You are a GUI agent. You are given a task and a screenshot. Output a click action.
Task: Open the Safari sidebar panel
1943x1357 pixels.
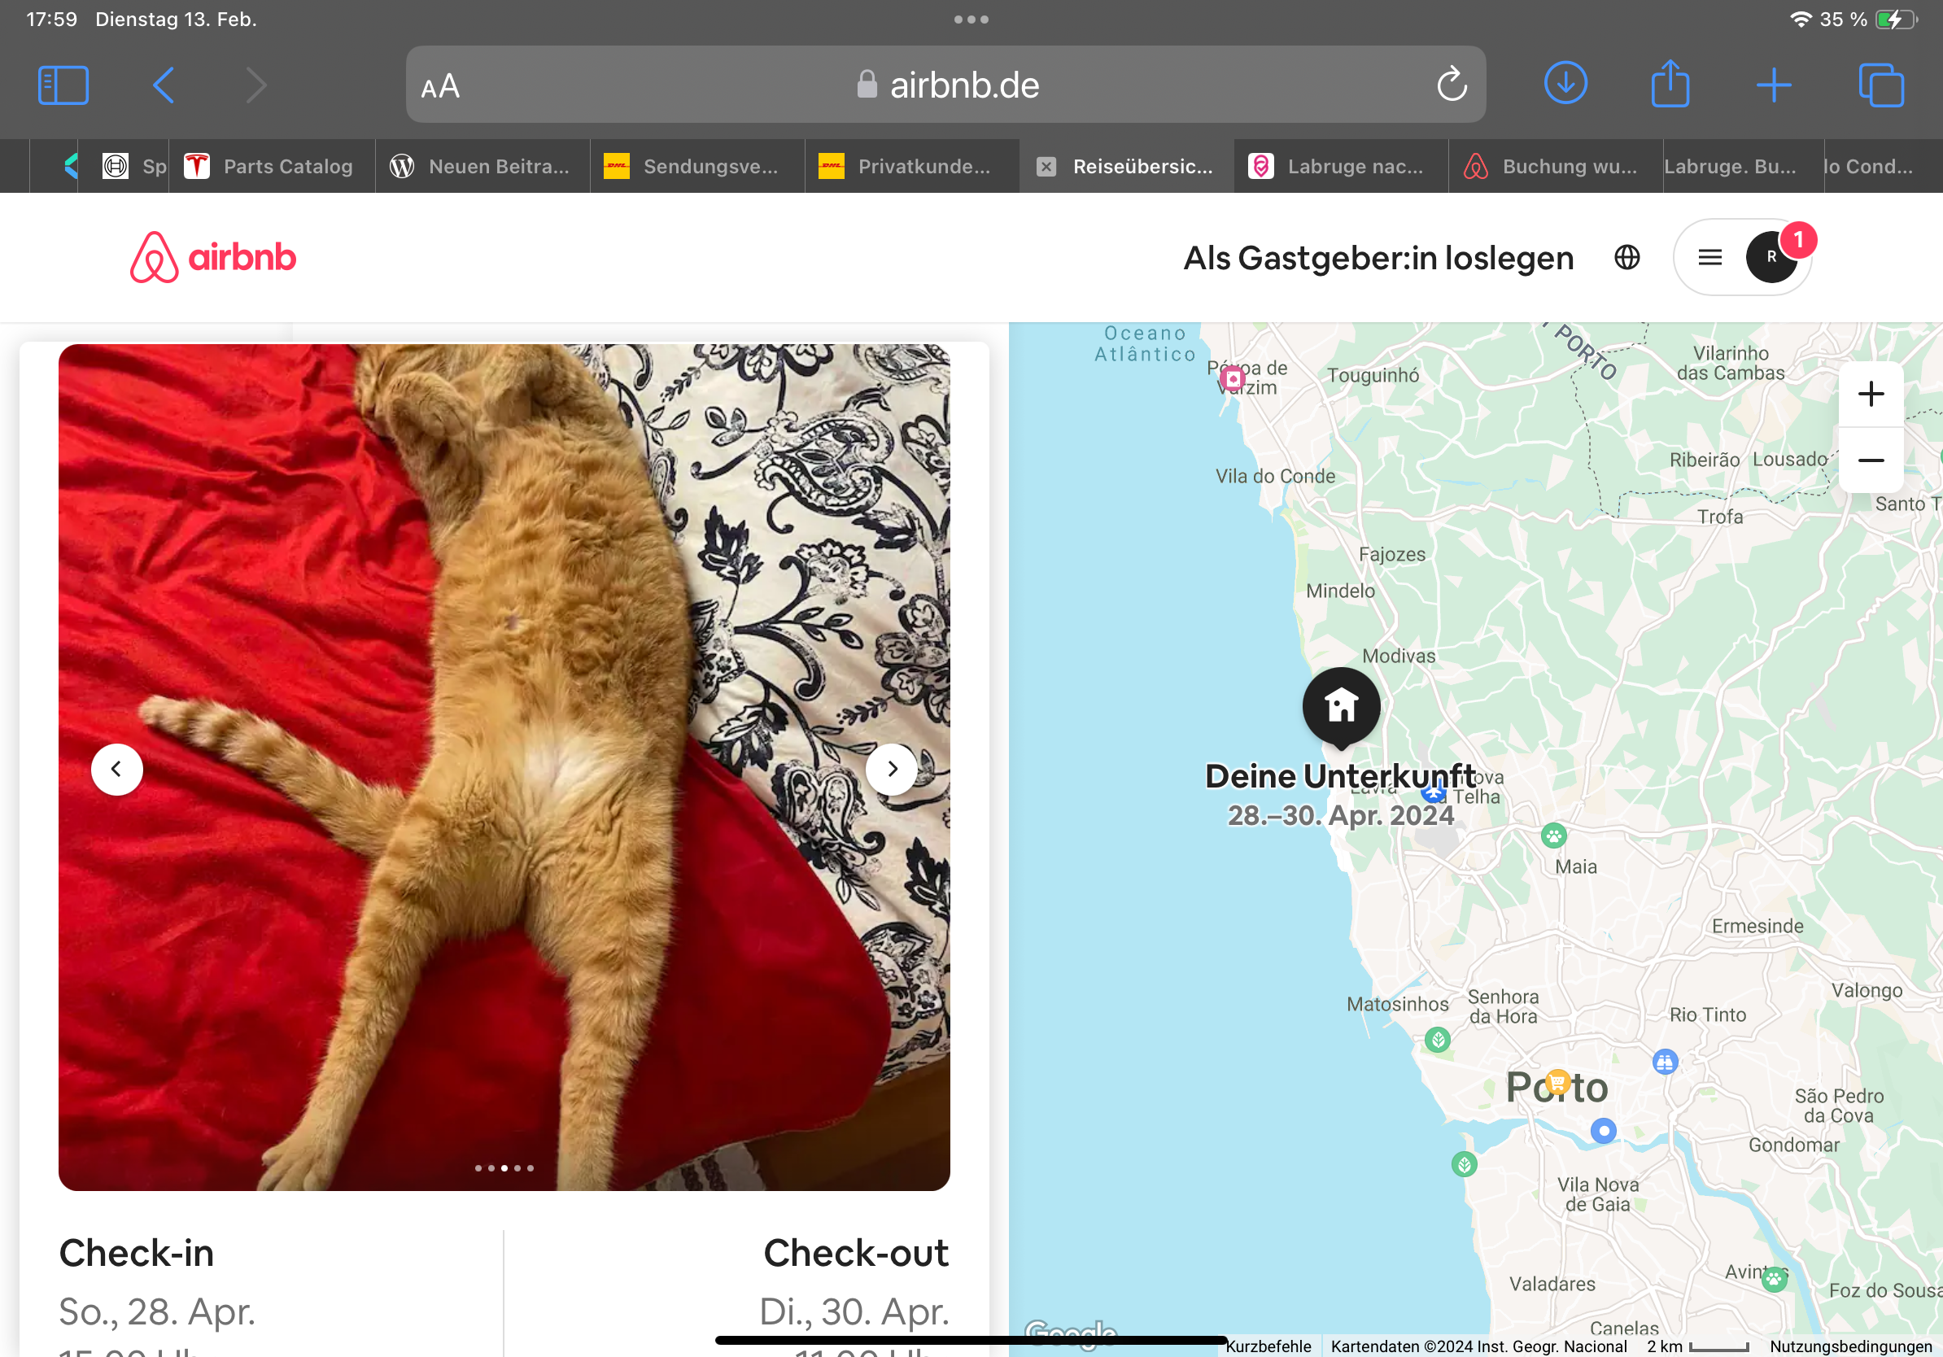pyautogui.click(x=63, y=85)
